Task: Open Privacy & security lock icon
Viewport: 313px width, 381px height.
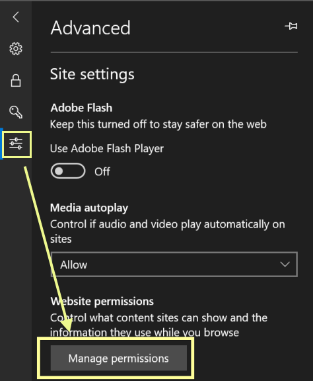Action: tap(16, 81)
